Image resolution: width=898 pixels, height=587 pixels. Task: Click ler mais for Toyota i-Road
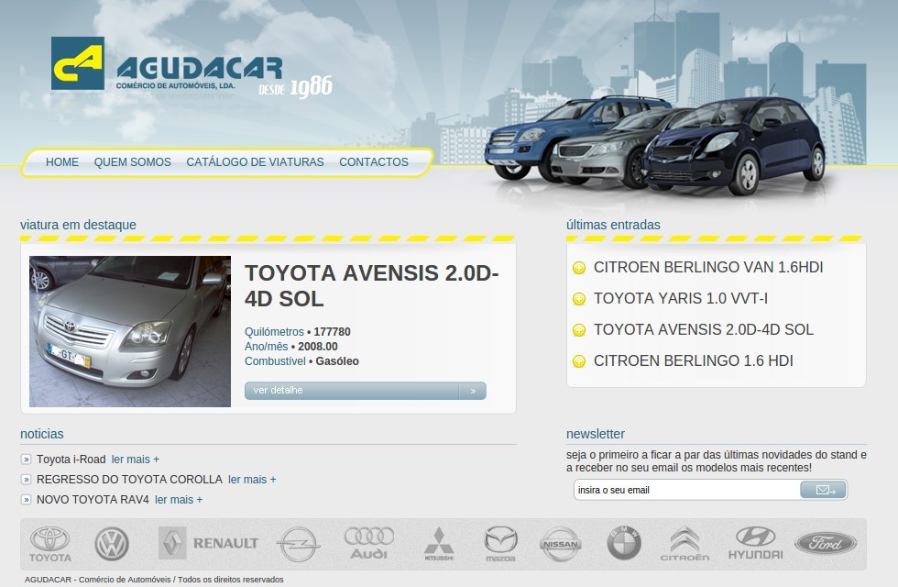click(136, 460)
